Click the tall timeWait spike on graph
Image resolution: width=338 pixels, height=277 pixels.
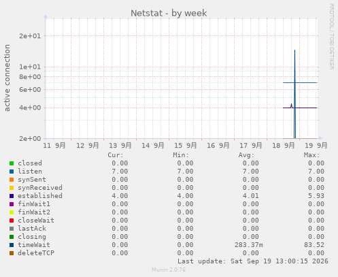pyautogui.click(x=294, y=94)
